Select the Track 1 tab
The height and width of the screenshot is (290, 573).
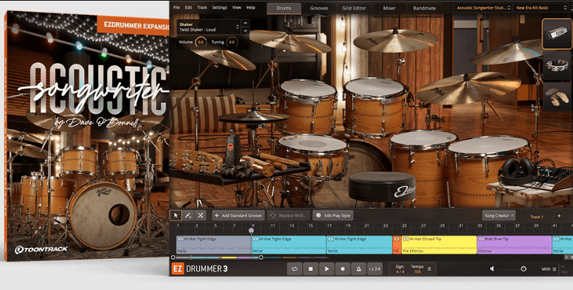click(x=537, y=217)
